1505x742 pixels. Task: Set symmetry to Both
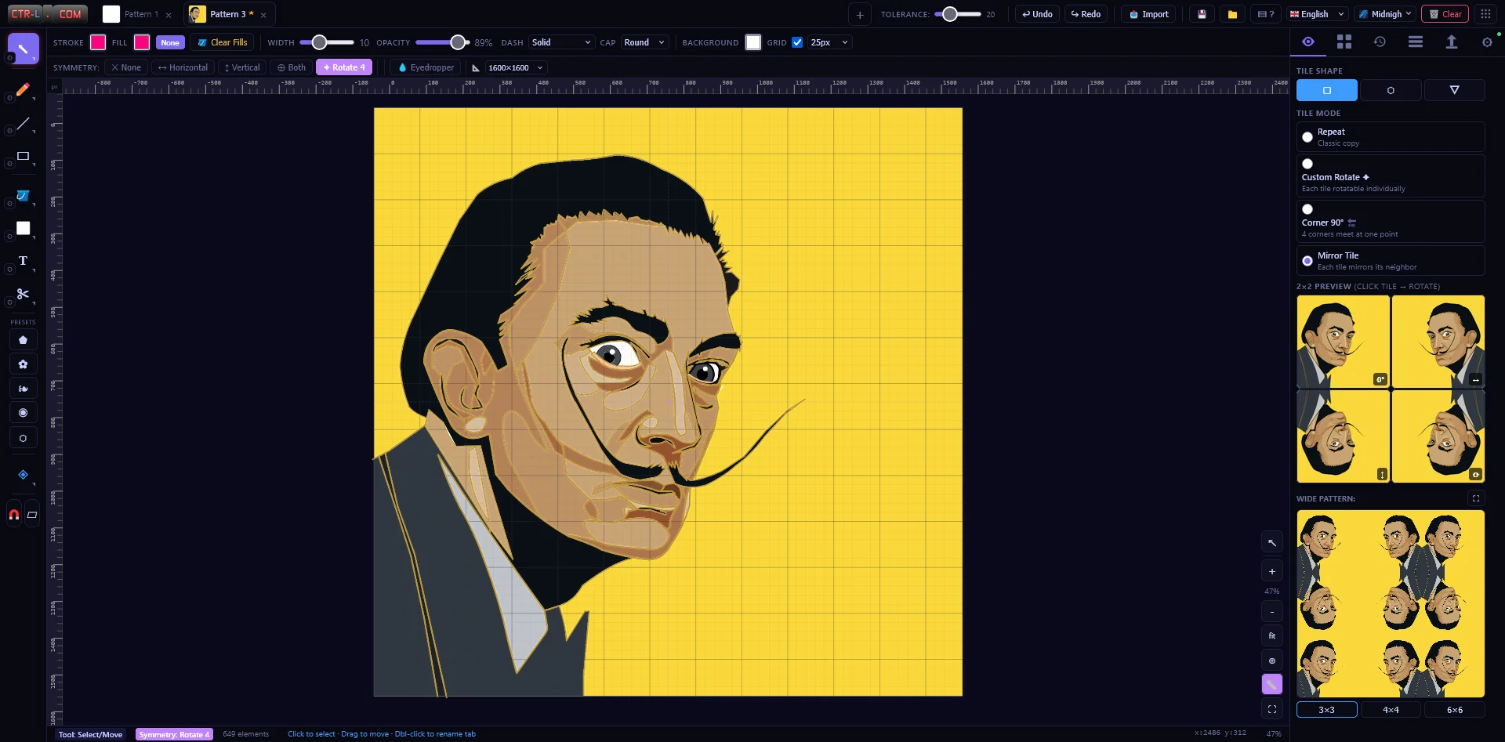pyautogui.click(x=292, y=67)
